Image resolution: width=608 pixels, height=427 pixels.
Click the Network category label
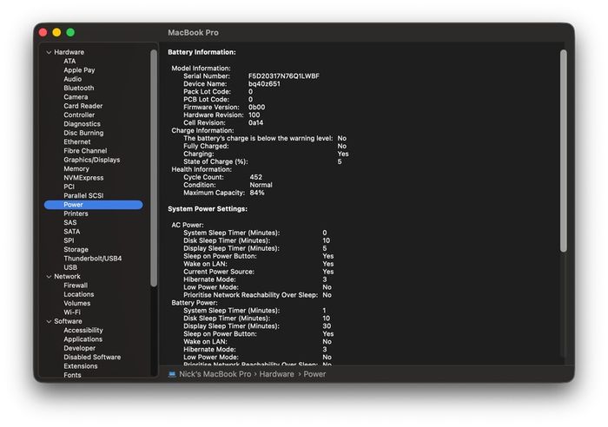point(67,277)
